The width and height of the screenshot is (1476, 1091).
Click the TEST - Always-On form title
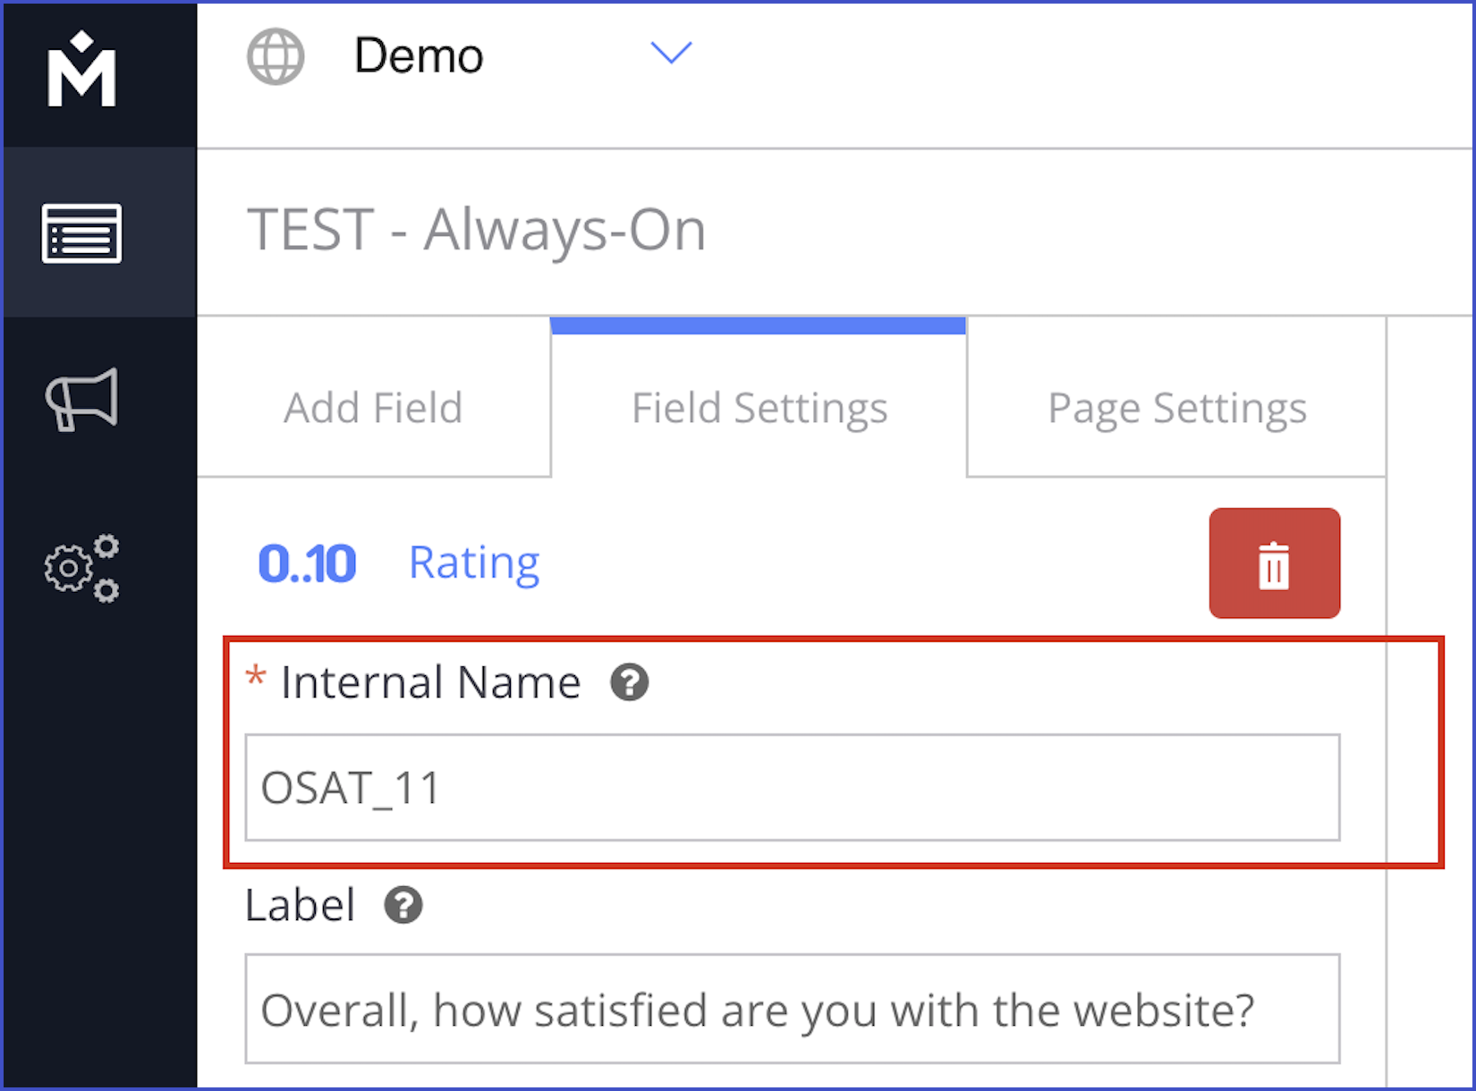pyautogui.click(x=477, y=230)
